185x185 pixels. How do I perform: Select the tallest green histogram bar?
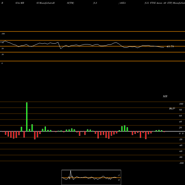coord(27,117)
